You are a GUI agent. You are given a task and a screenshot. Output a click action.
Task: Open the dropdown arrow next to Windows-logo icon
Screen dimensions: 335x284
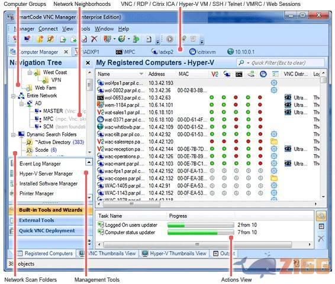114,39
